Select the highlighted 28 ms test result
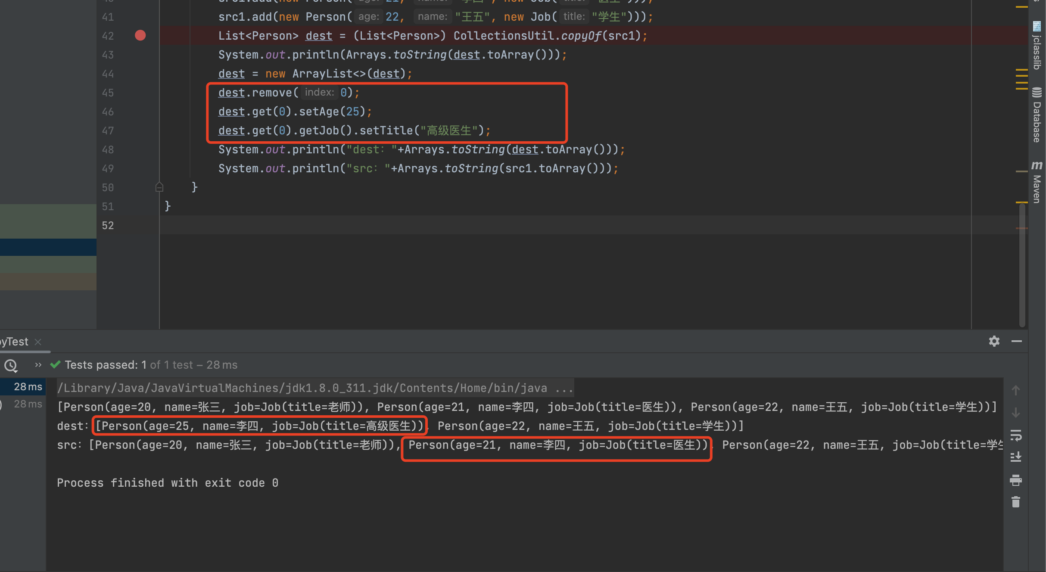 coord(28,387)
